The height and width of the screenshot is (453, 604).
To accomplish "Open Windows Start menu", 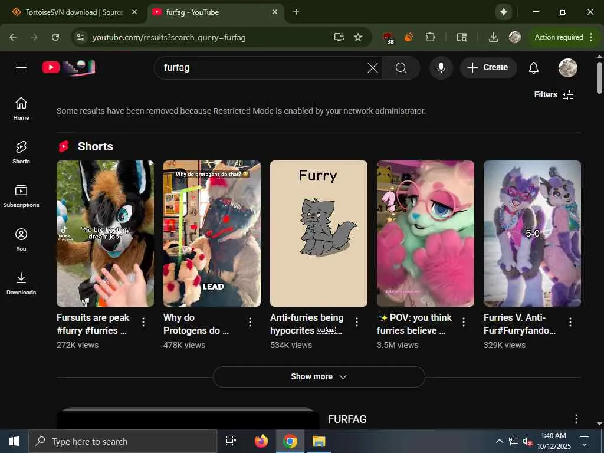I will (x=14, y=441).
